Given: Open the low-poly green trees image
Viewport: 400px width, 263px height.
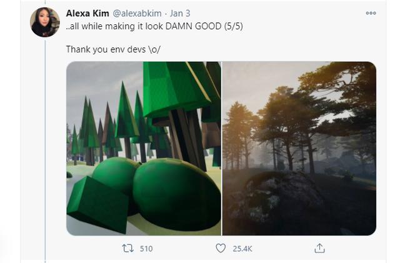Looking at the screenshot, I should pos(144,149).
